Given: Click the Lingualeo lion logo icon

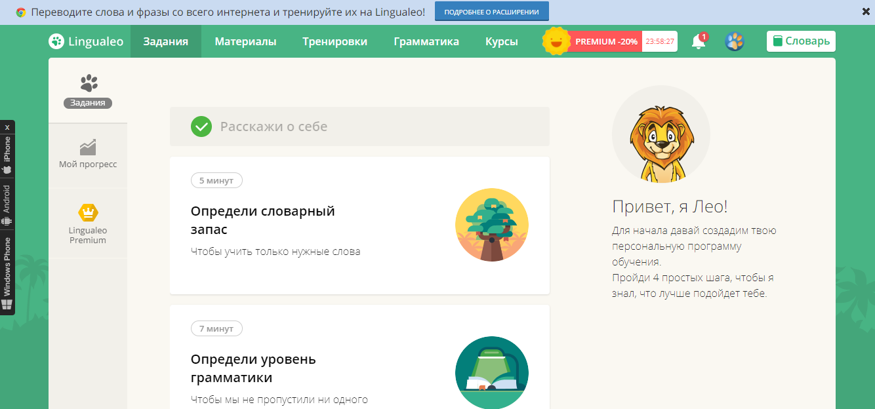Looking at the screenshot, I should point(55,41).
